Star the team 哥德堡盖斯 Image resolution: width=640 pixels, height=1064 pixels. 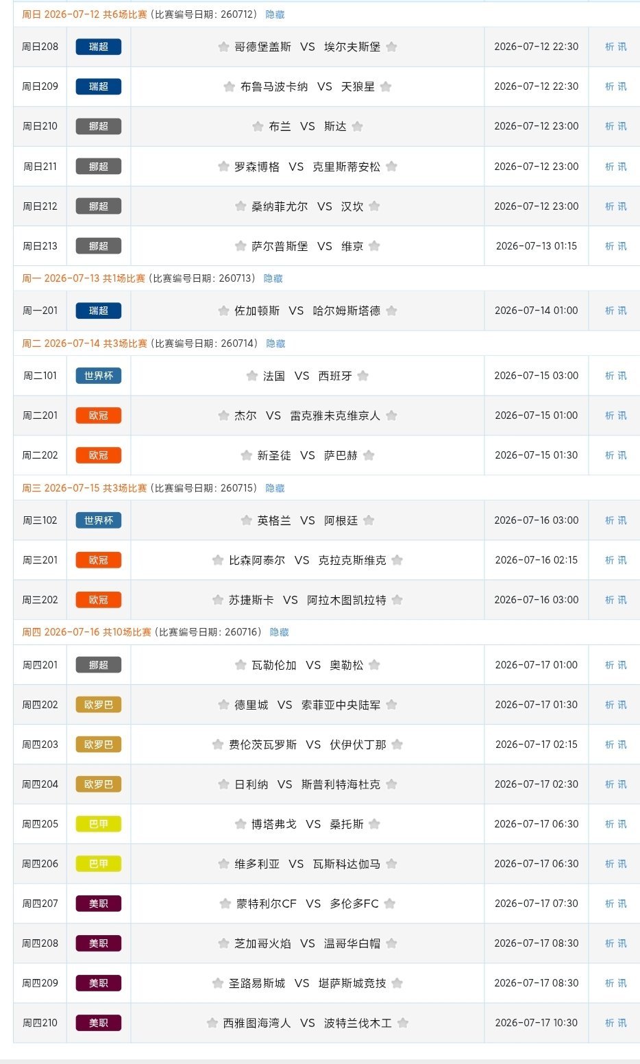point(223,47)
